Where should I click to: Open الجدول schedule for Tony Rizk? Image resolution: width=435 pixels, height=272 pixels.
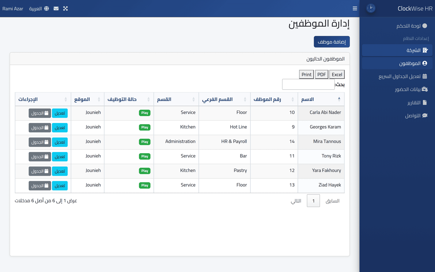pos(40,157)
